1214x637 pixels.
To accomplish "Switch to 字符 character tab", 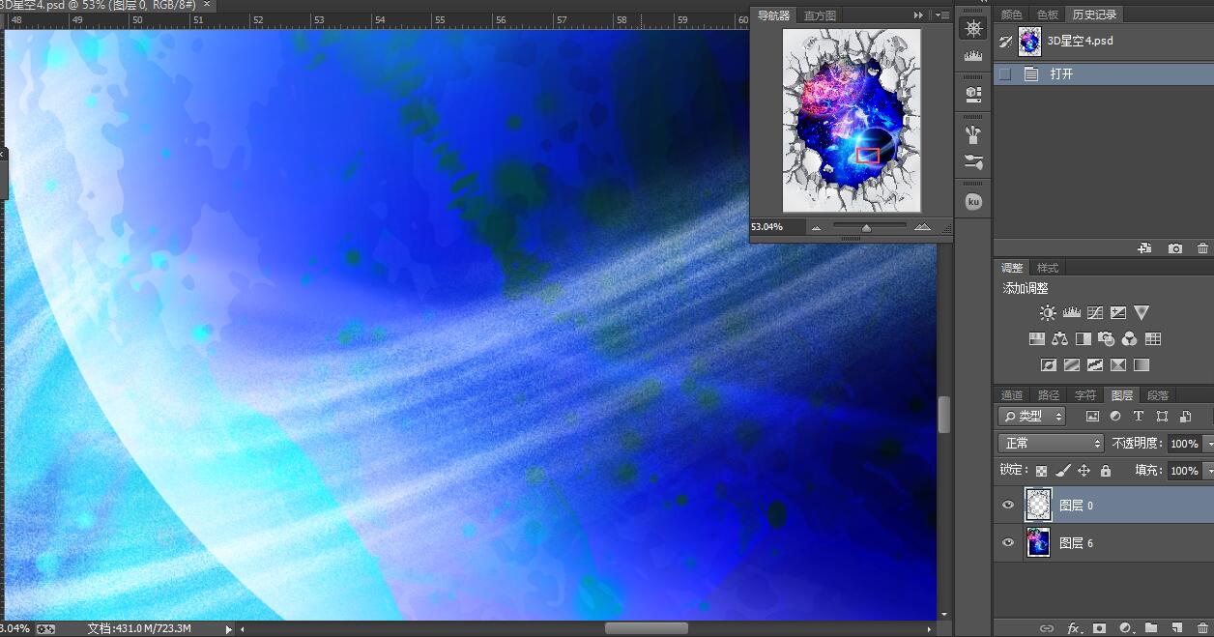I will click(x=1085, y=394).
